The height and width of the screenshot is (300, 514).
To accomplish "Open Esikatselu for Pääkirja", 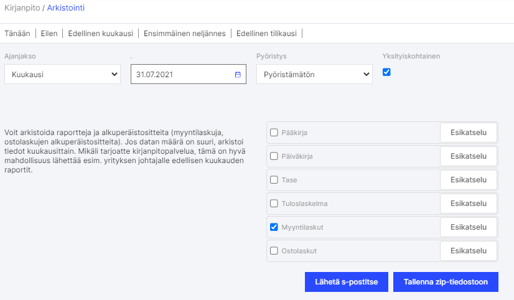I will coord(469,133).
